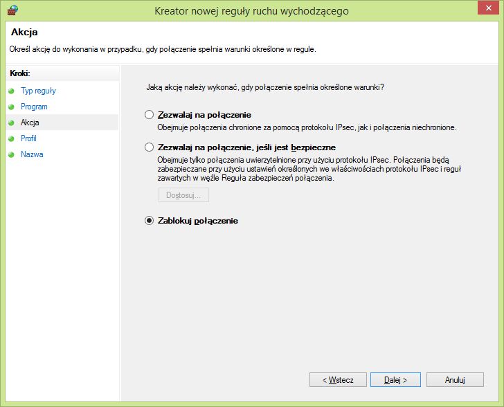Proceed with the 'Dalej >' button
Screen dimensions: 504x407
(x=395, y=380)
